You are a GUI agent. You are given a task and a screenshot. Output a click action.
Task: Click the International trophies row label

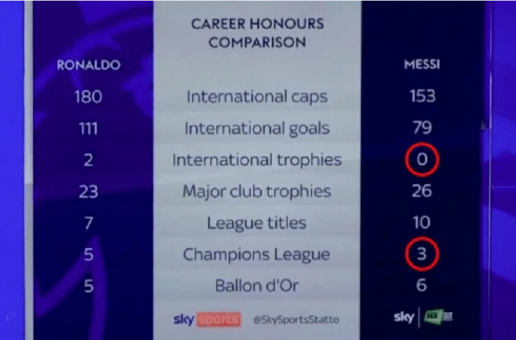point(257,160)
